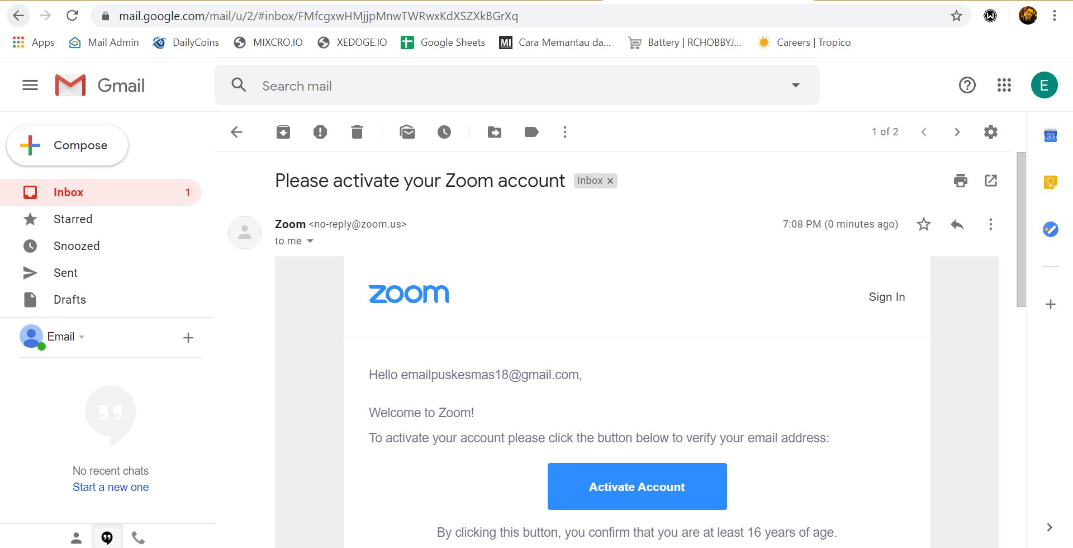Screen dimensions: 1073x548
Task: Report the Zoom email as spam
Action: [320, 132]
